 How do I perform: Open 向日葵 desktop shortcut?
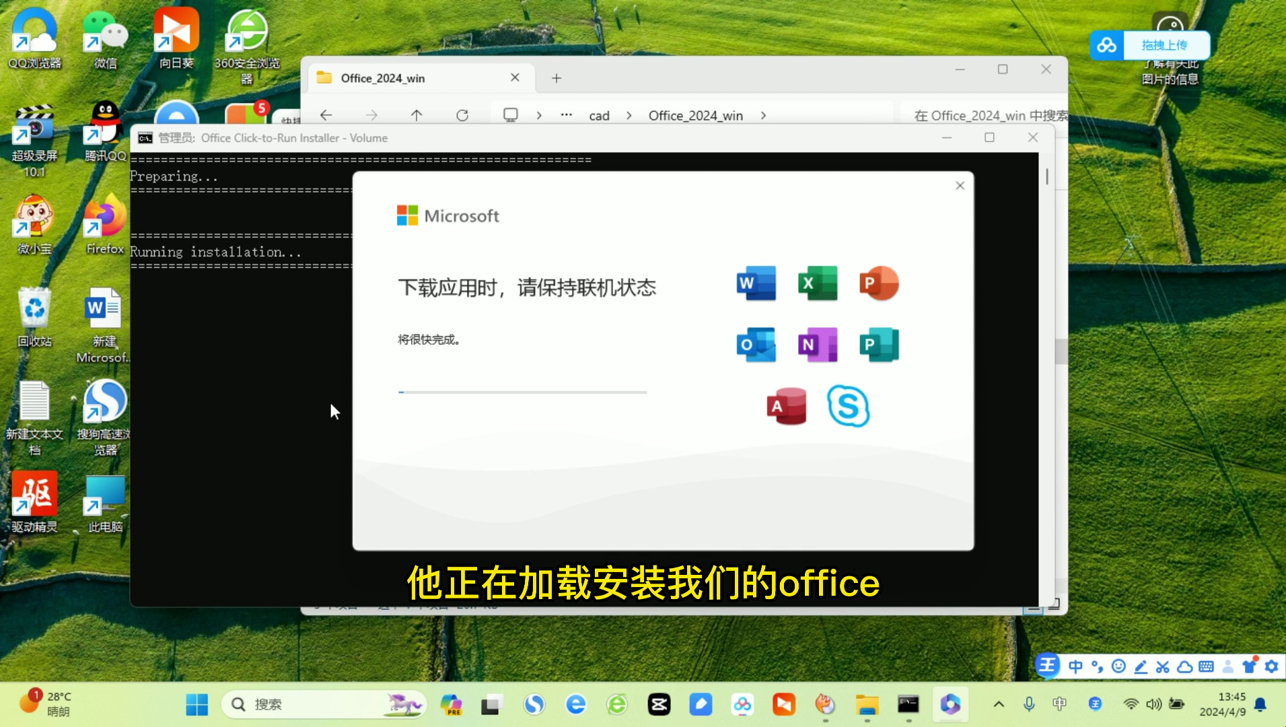coord(176,38)
